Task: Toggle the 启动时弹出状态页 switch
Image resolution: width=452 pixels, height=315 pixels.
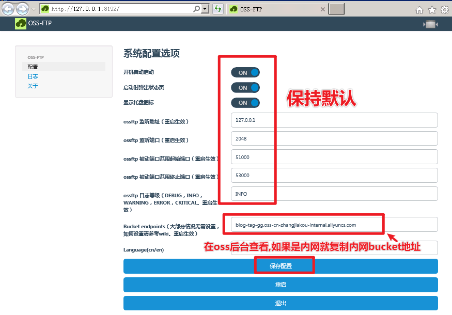Action: tap(245, 88)
